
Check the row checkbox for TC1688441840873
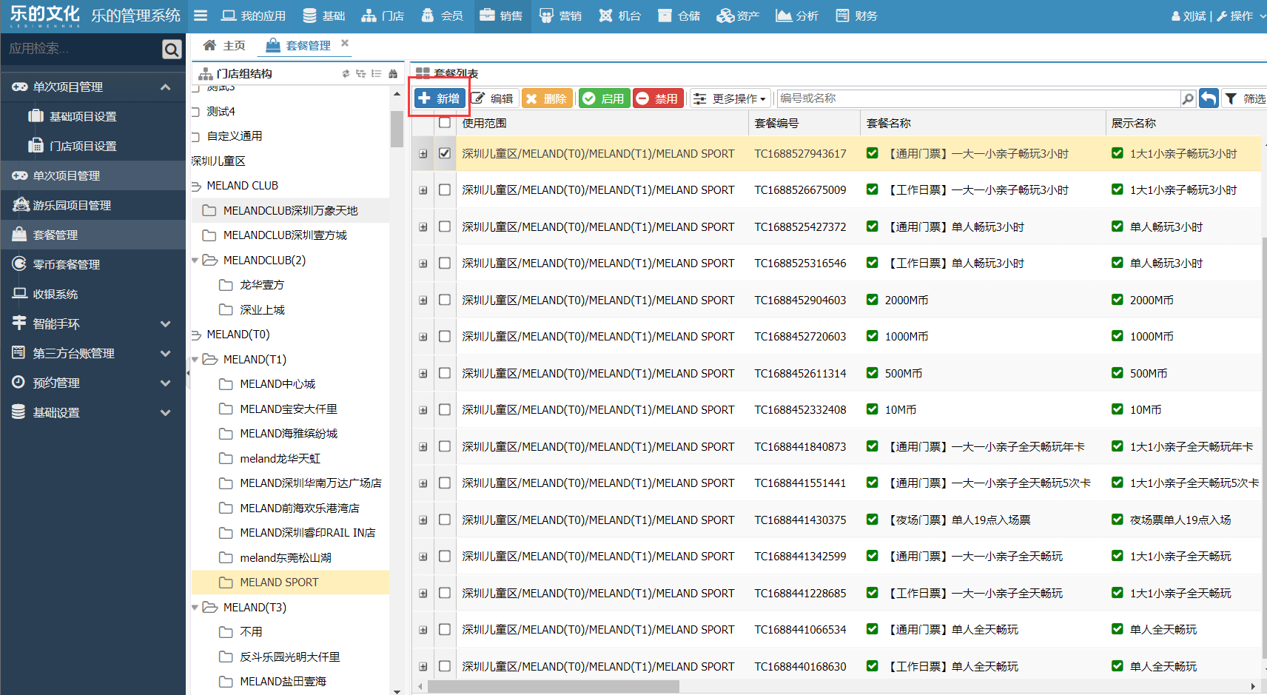pos(445,446)
